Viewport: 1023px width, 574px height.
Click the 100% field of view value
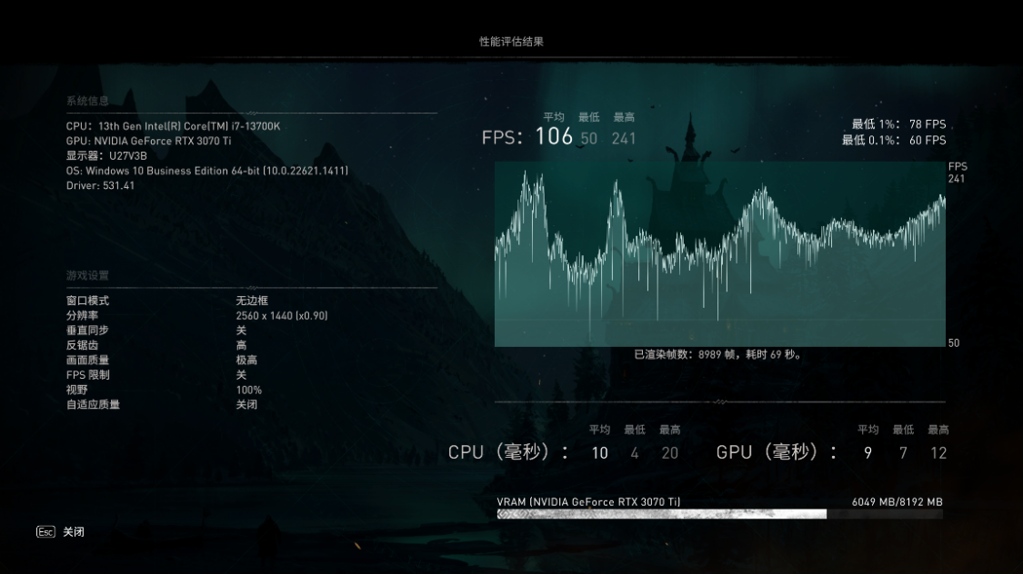click(248, 390)
